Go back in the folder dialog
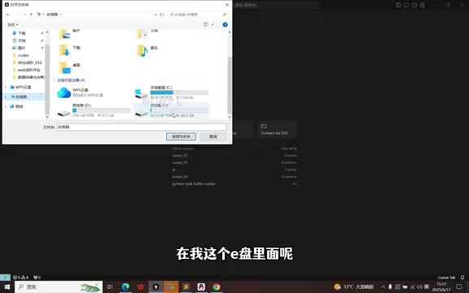Viewport: 469px width, 293px height. [8, 15]
